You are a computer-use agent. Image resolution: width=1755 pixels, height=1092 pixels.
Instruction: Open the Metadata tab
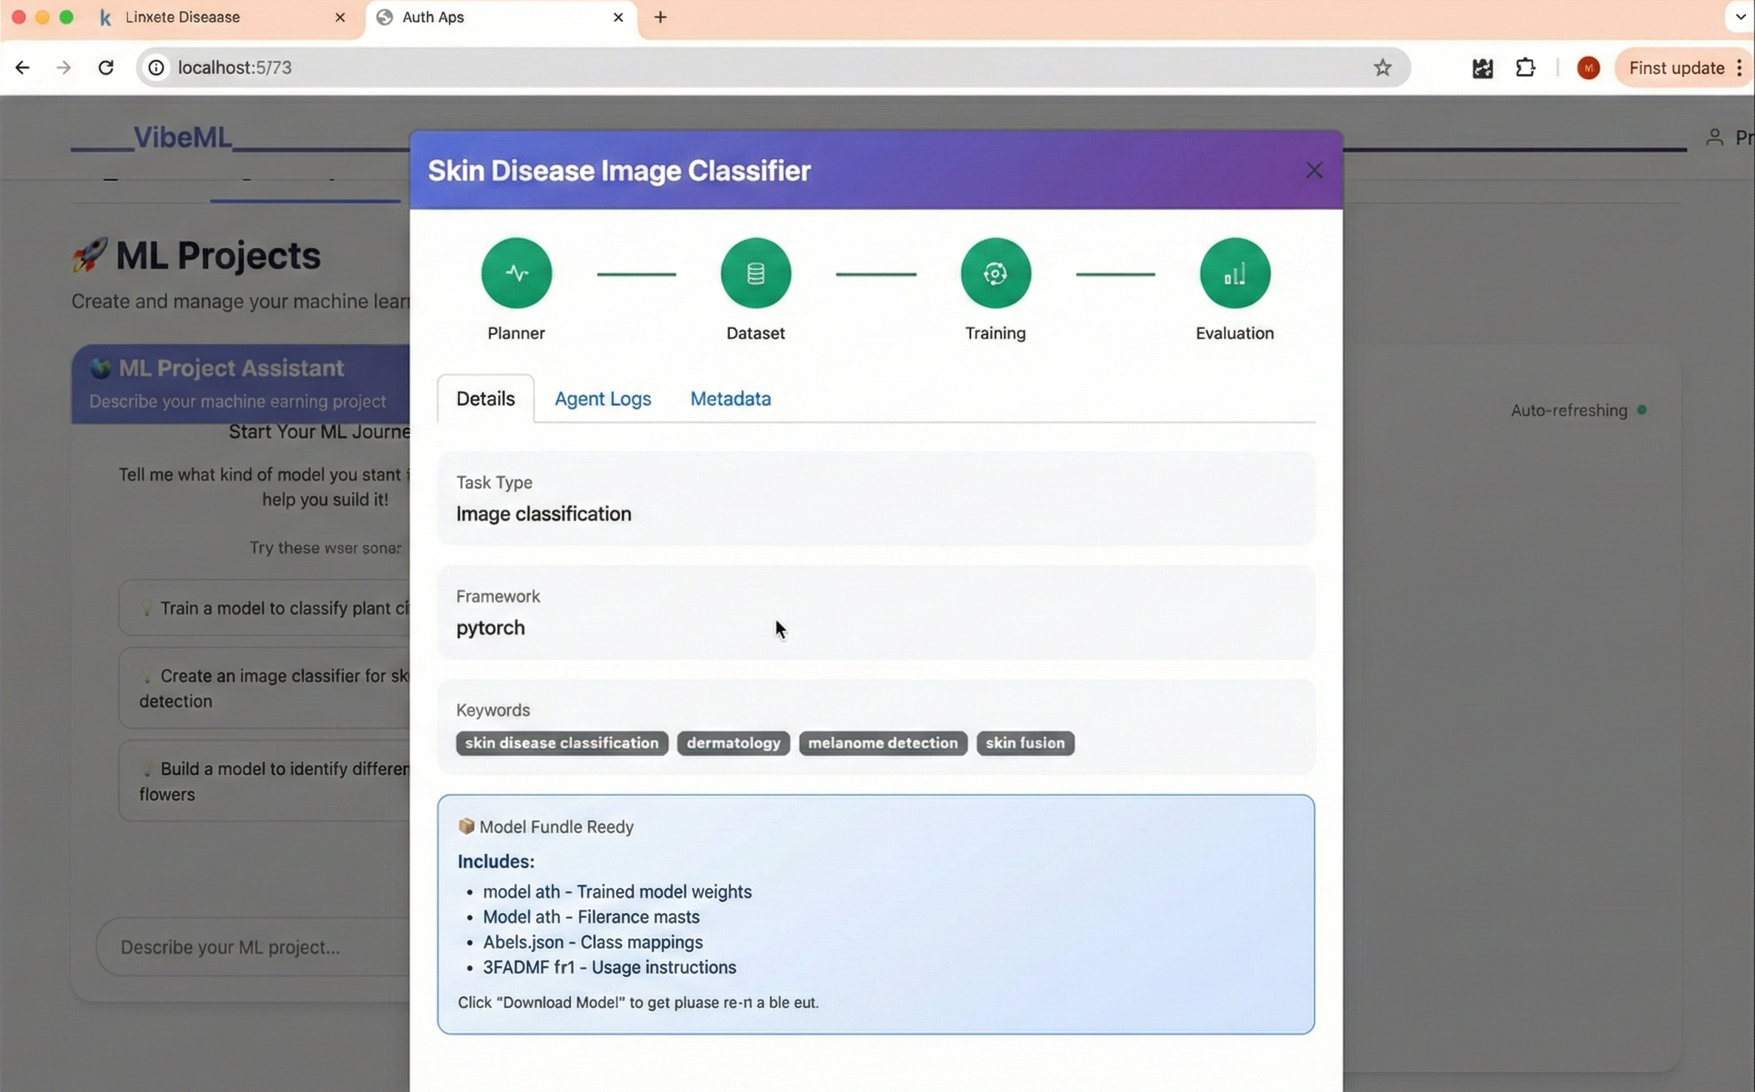click(730, 399)
